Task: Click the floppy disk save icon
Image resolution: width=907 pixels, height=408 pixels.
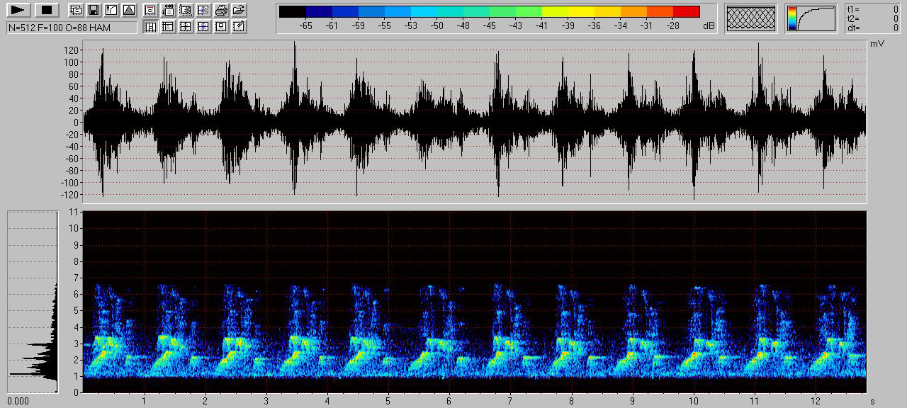Action: click(93, 10)
